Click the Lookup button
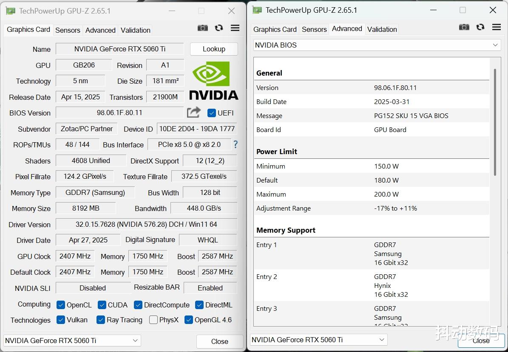508x352 pixels. pyautogui.click(x=214, y=49)
